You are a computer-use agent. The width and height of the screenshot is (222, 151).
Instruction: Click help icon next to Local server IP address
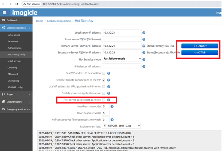pos(144,33)
